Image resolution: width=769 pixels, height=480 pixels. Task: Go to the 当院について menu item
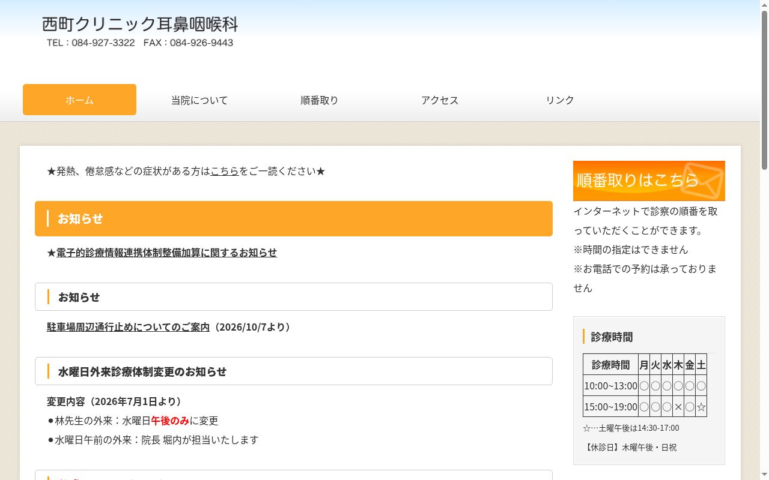tap(199, 100)
